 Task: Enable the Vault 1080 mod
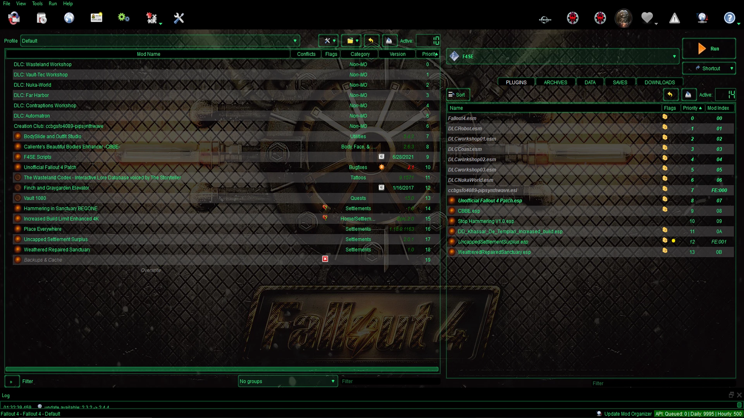18,198
